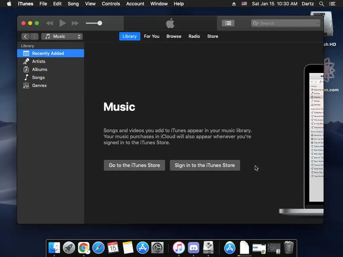Viewport: 343px width, 257px height.
Task: Select Artists in the Library sidebar
Action: tap(51, 62)
